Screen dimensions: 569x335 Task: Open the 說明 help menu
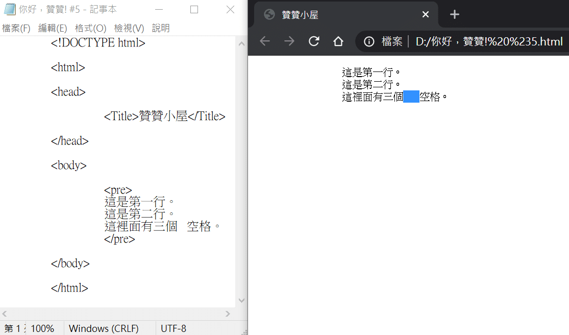click(161, 28)
